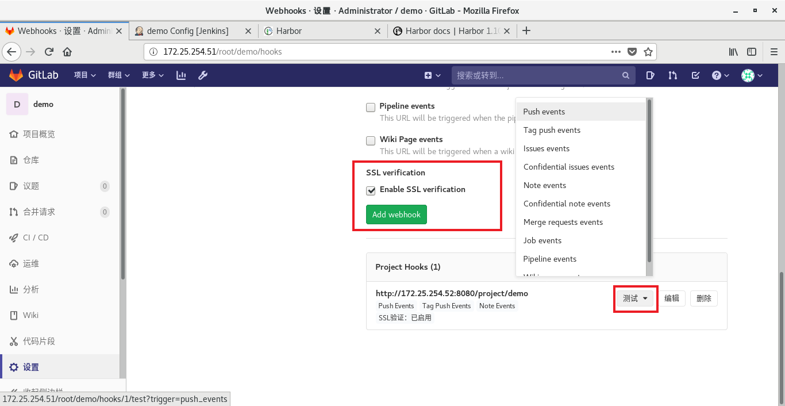Open Wiki in the sidebar
This screenshot has height=406, width=785.
click(x=31, y=315)
